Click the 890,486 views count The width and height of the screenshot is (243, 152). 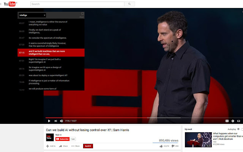point(169,141)
